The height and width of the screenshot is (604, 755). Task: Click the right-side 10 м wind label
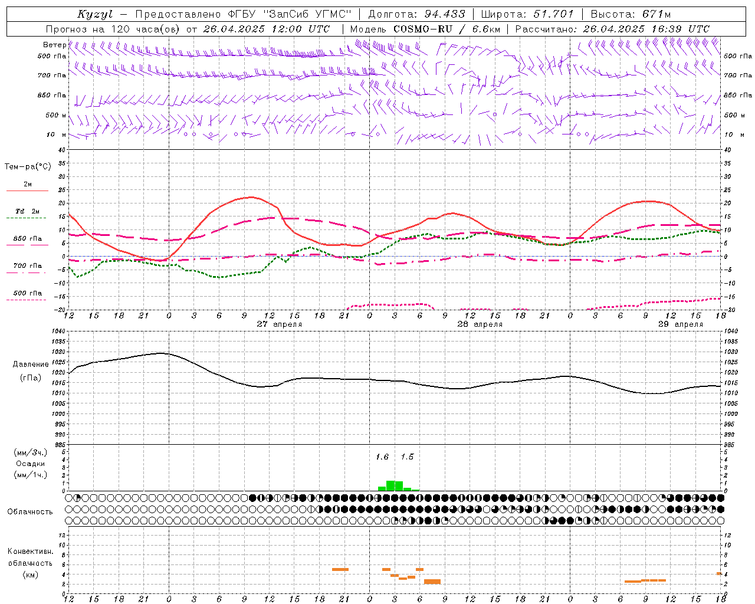pyautogui.click(x=734, y=135)
